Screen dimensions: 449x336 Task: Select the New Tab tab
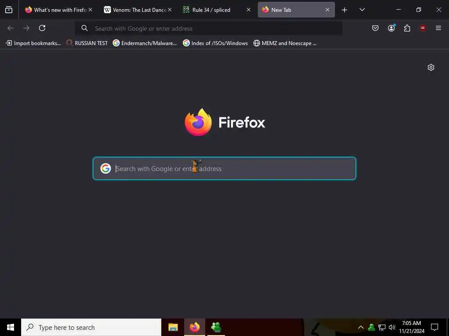[x=296, y=10]
